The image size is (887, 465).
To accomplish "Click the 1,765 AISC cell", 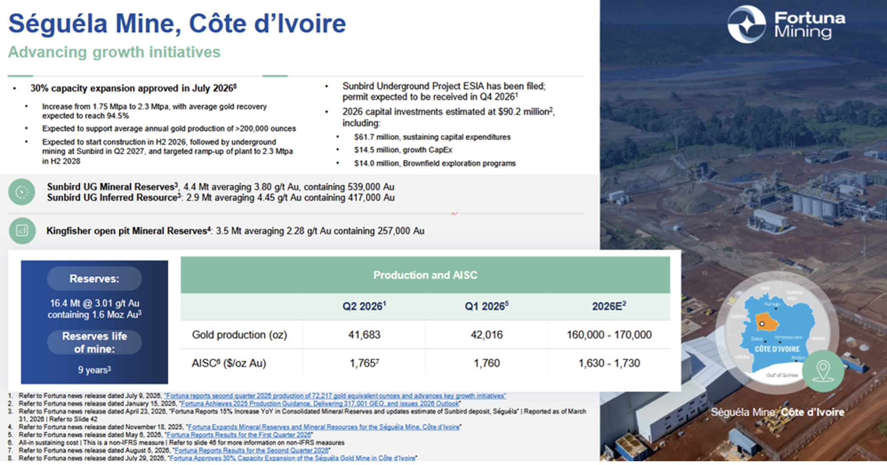I will click(x=364, y=363).
